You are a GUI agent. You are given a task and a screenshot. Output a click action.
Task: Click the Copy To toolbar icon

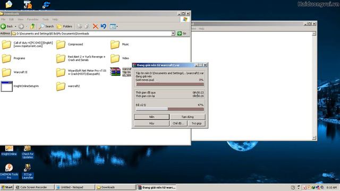click(87, 27)
